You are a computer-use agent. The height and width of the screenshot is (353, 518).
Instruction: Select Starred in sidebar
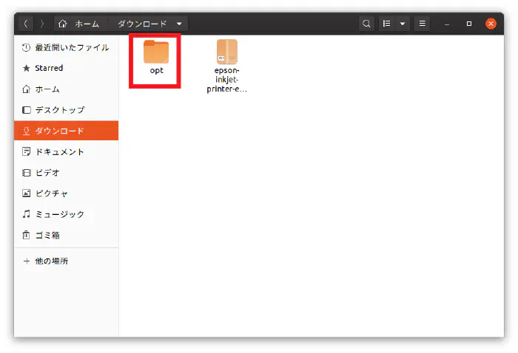pos(49,68)
